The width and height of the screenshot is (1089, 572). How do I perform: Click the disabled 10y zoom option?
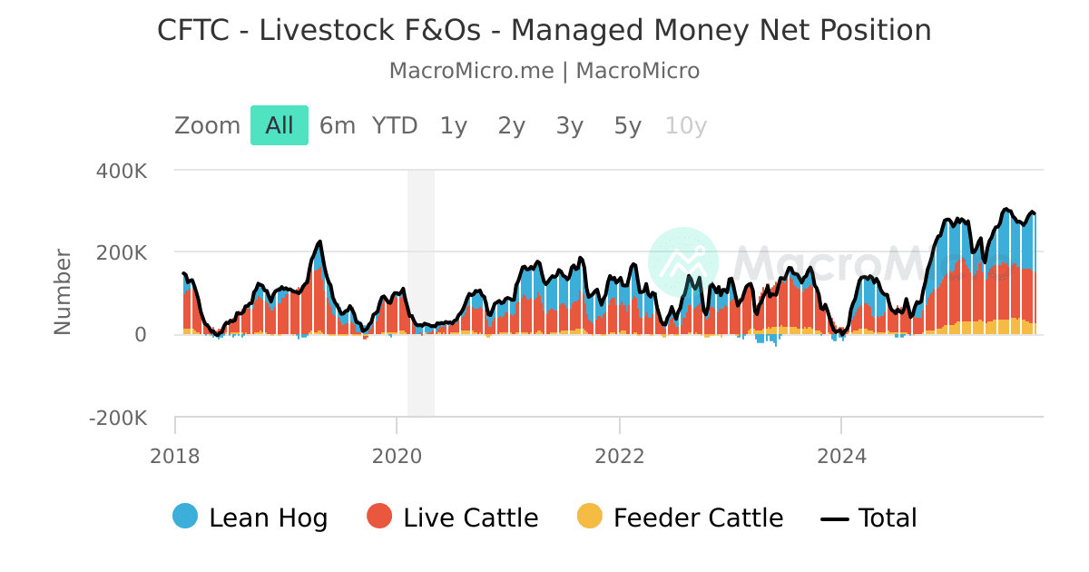[x=686, y=125]
